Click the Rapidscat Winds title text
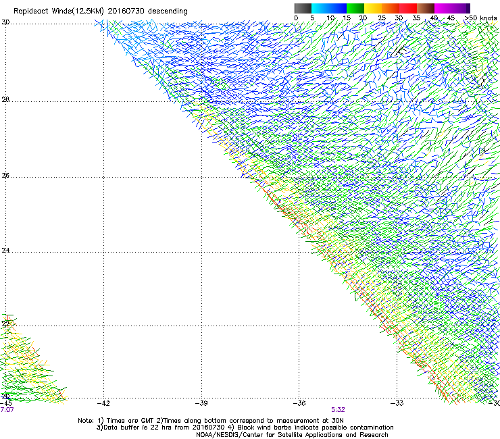 pos(101,11)
